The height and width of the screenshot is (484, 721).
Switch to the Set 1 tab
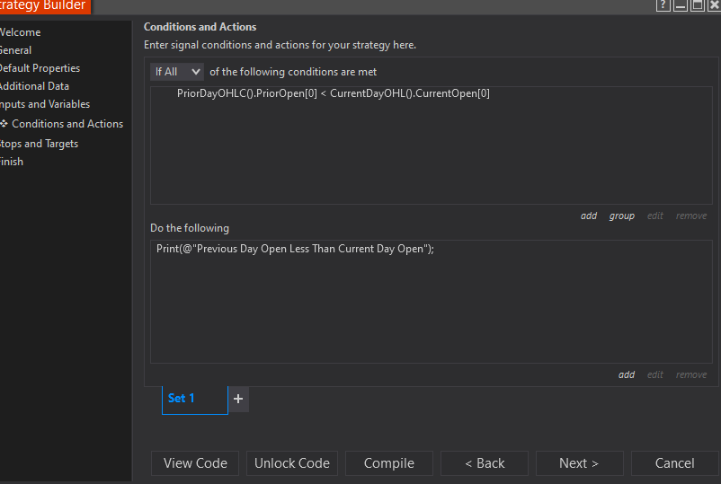[182, 399]
